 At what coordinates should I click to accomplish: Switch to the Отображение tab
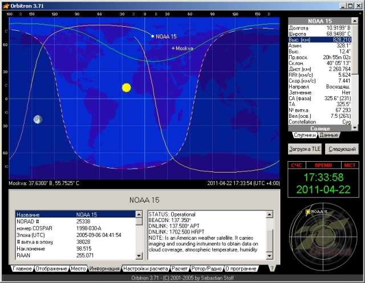pos(51,269)
